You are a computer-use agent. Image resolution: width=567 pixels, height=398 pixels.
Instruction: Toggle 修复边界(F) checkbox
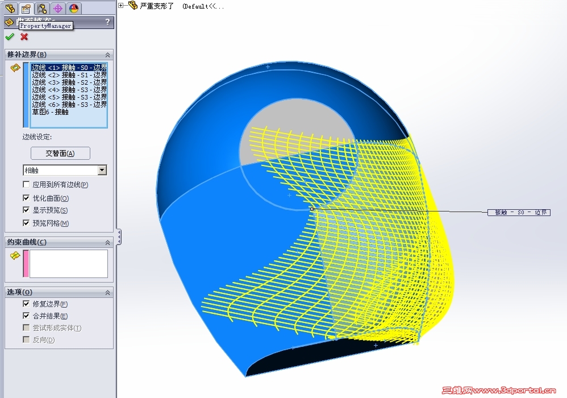point(26,304)
